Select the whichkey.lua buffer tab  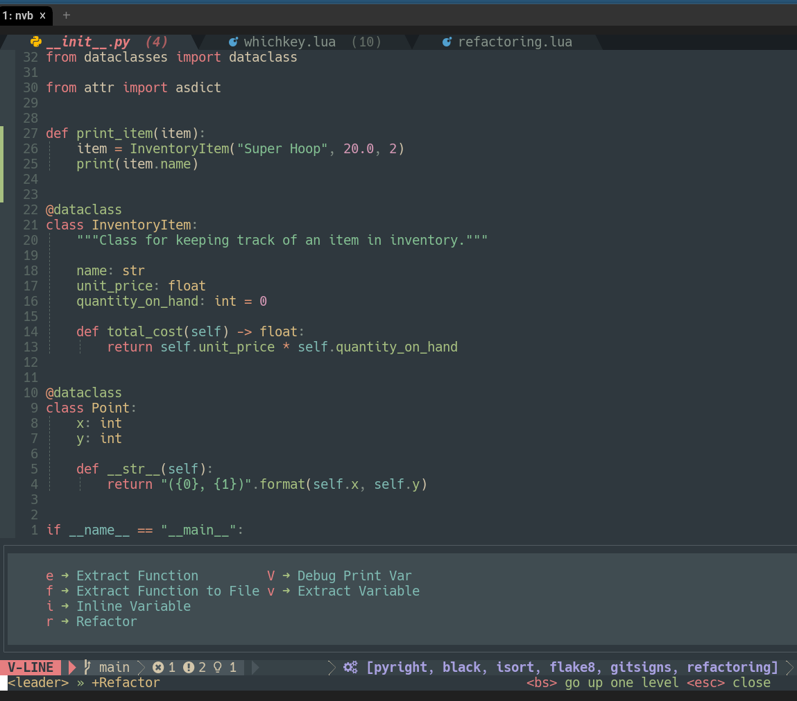click(290, 42)
